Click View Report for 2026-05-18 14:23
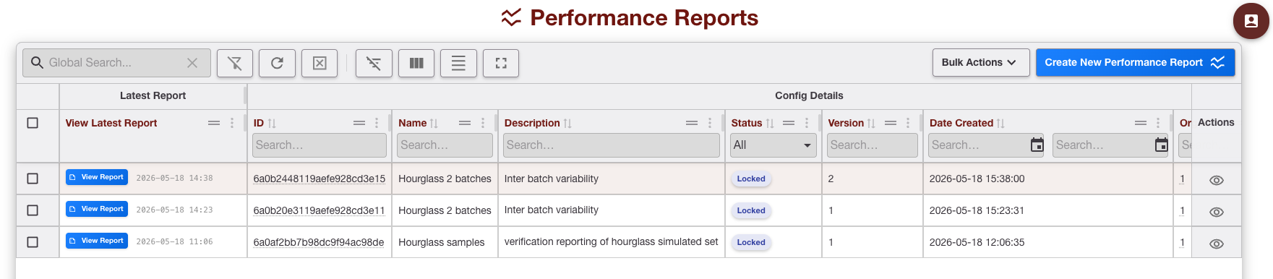 click(x=97, y=209)
